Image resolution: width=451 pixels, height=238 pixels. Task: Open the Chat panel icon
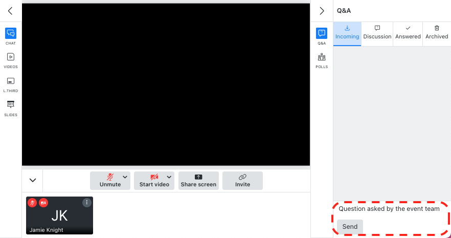(x=11, y=33)
